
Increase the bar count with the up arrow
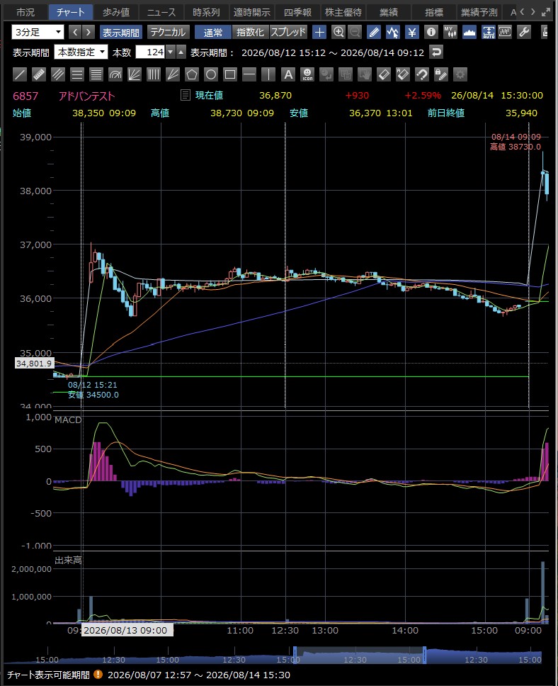(x=181, y=52)
